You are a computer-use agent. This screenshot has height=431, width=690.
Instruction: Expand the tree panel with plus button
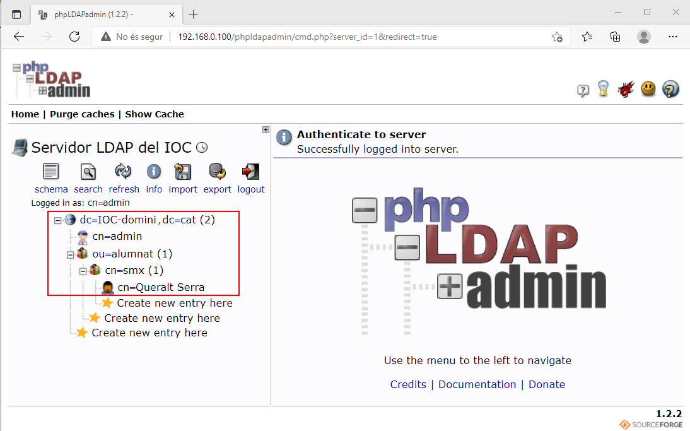coord(266,130)
